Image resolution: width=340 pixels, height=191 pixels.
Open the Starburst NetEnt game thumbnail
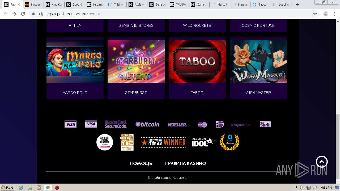click(136, 61)
